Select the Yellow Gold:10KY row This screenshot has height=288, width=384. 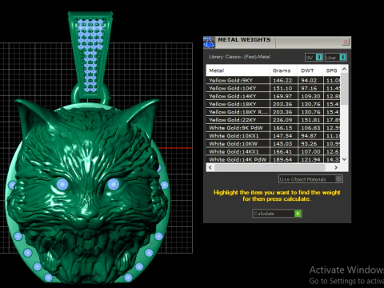[273, 88]
